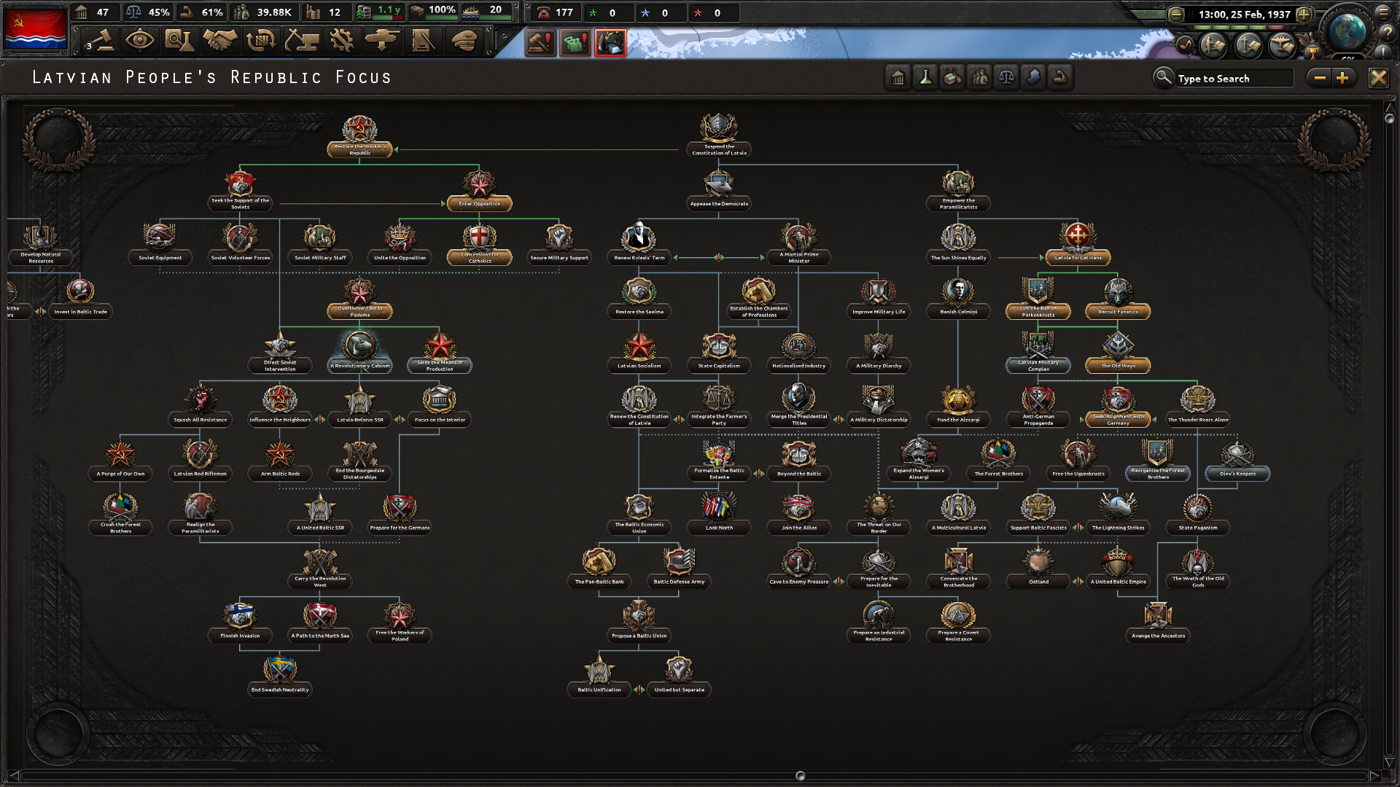The height and width of the screenshot is (787, 1400).
Task: Click the 39.88K manpower value
Action: tap(264, 12)
